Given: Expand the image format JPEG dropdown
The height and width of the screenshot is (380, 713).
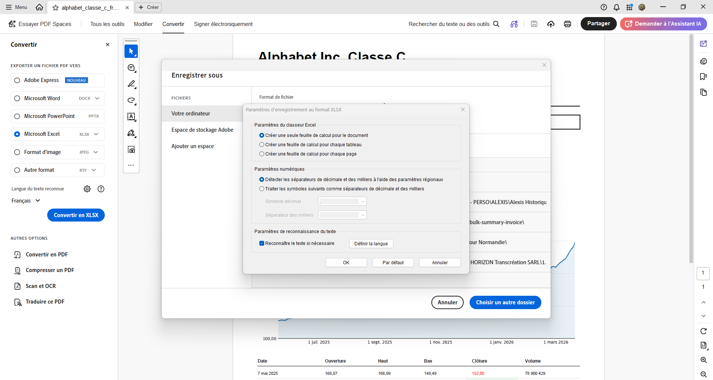Looking at the screenshot, I should [96, 152].
